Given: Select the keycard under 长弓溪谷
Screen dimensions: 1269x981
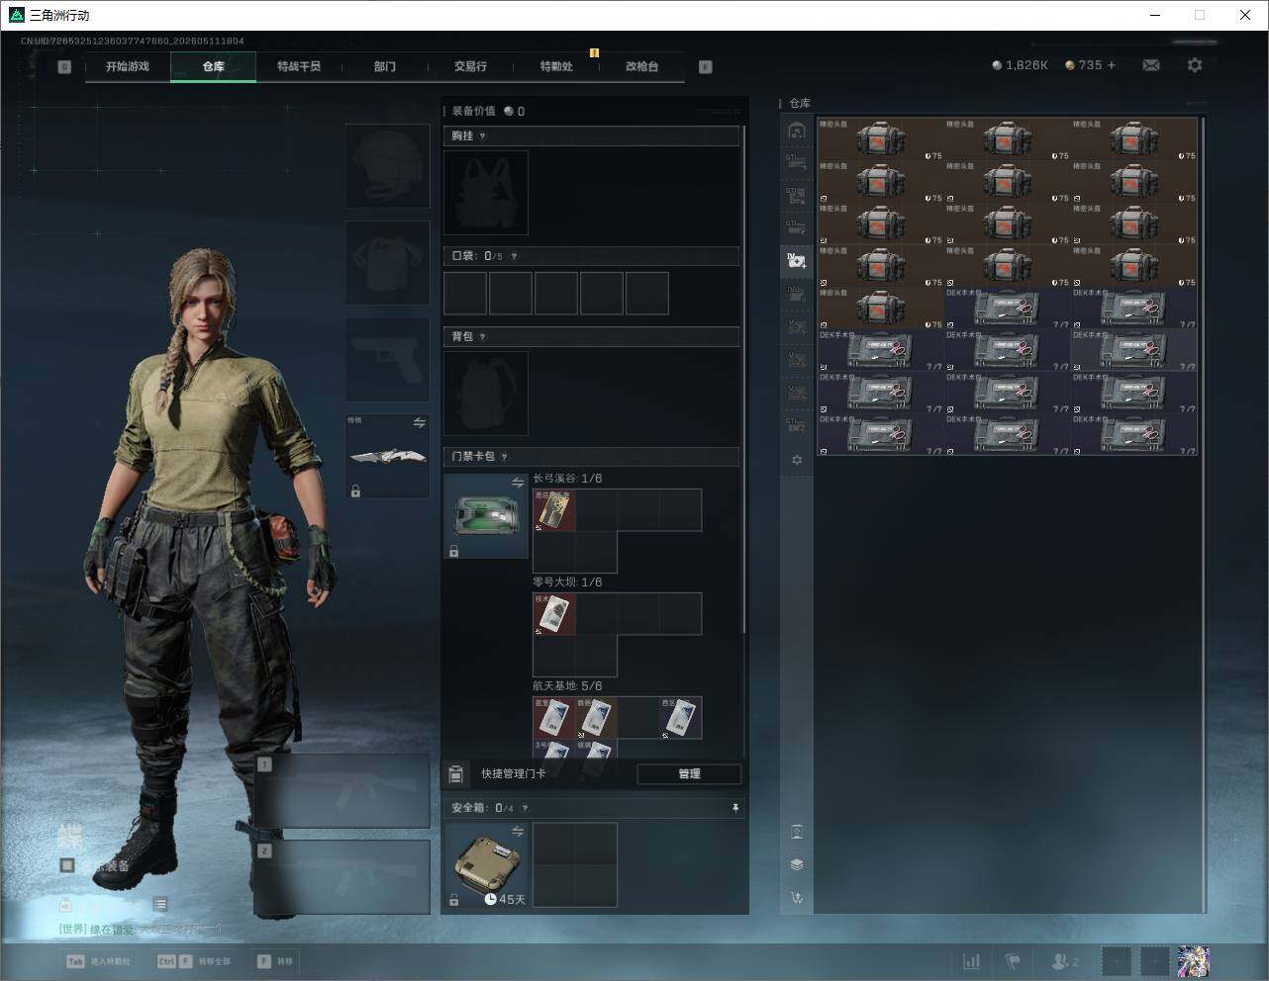Looking at the screenshot, I should tap(554, 510).
